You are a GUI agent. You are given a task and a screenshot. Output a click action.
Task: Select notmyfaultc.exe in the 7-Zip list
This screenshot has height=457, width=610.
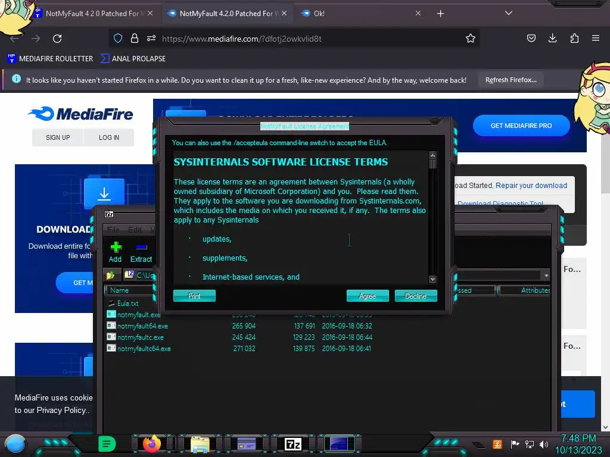click(x=141, y=337)
